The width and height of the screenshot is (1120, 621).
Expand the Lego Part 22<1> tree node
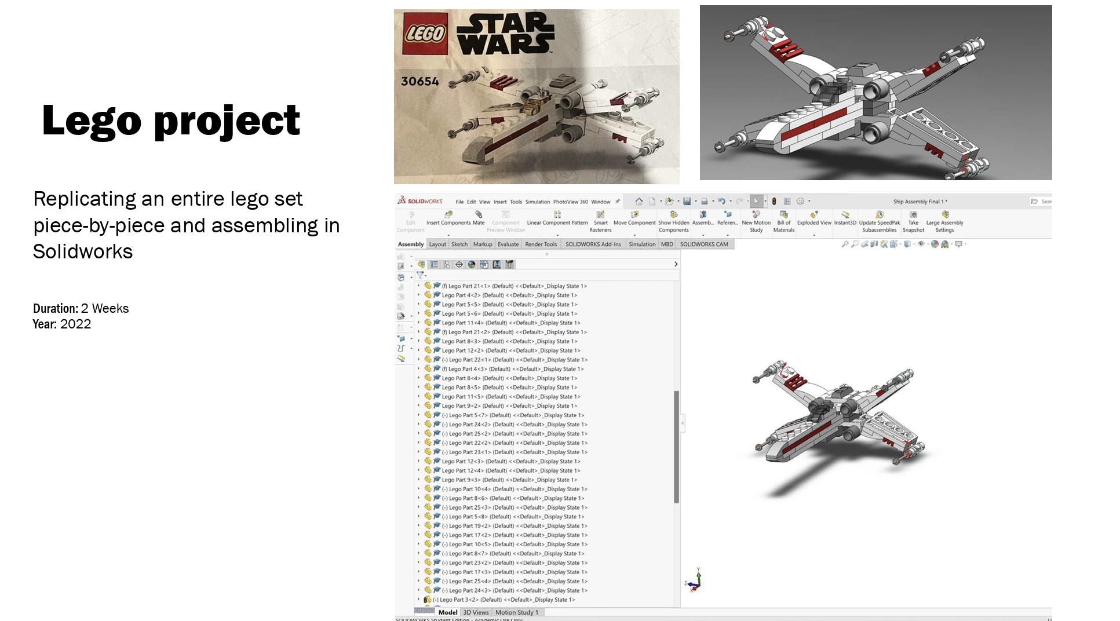[x=419, y=360]
